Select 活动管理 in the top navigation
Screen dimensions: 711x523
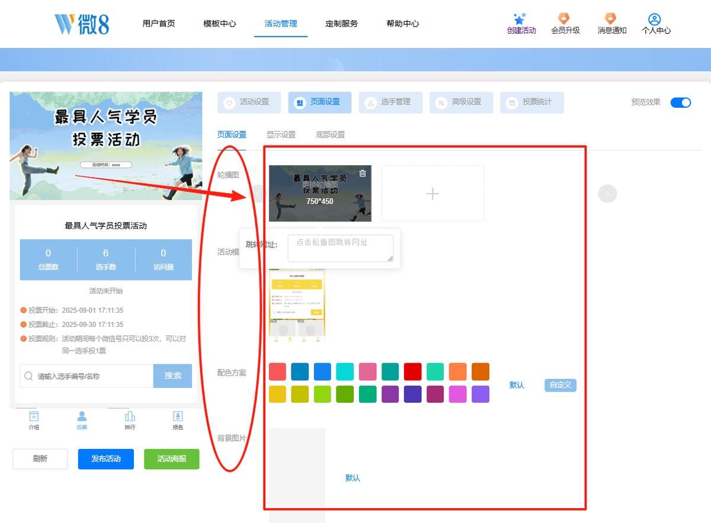click(x=281, y=24)
